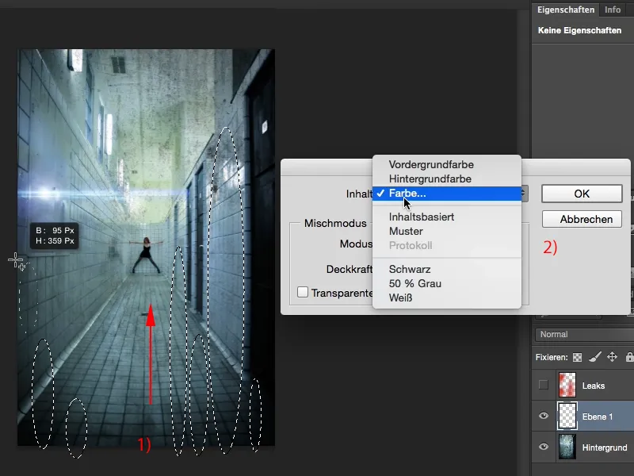Choose Vordergrundfarbe from the list
634x476 pixels.
click(431, 164)
